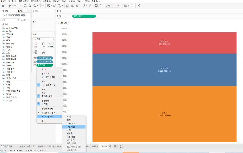Viewport: 243px width, 153px height.
Task: Expand the 측정값 (합계) submenu
Action: point(50,96)
